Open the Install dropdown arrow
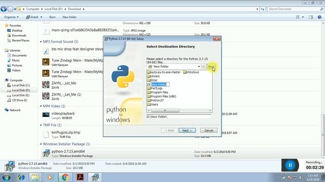Screen dimensions: 325x182 click(x=41, y=17)
